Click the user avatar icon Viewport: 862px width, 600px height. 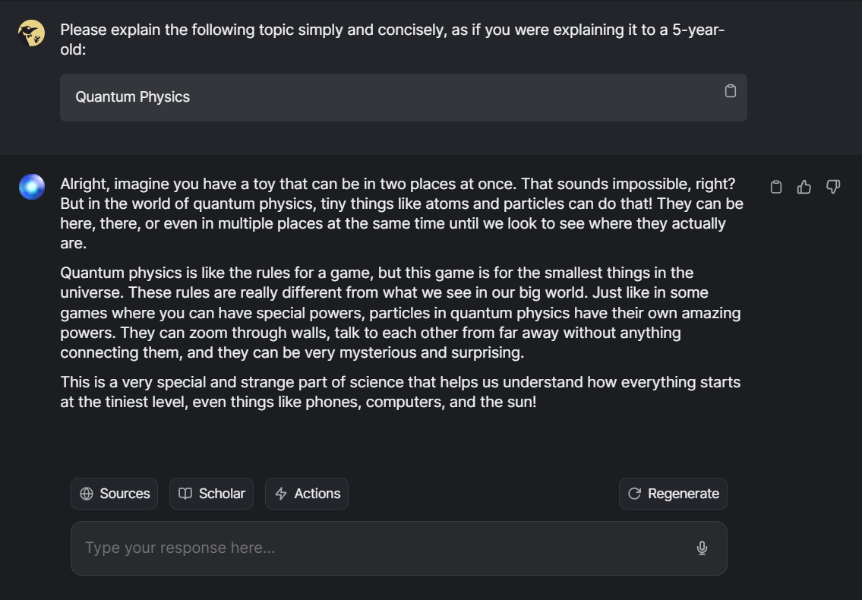pyautogui.click(x=31, y=33)
